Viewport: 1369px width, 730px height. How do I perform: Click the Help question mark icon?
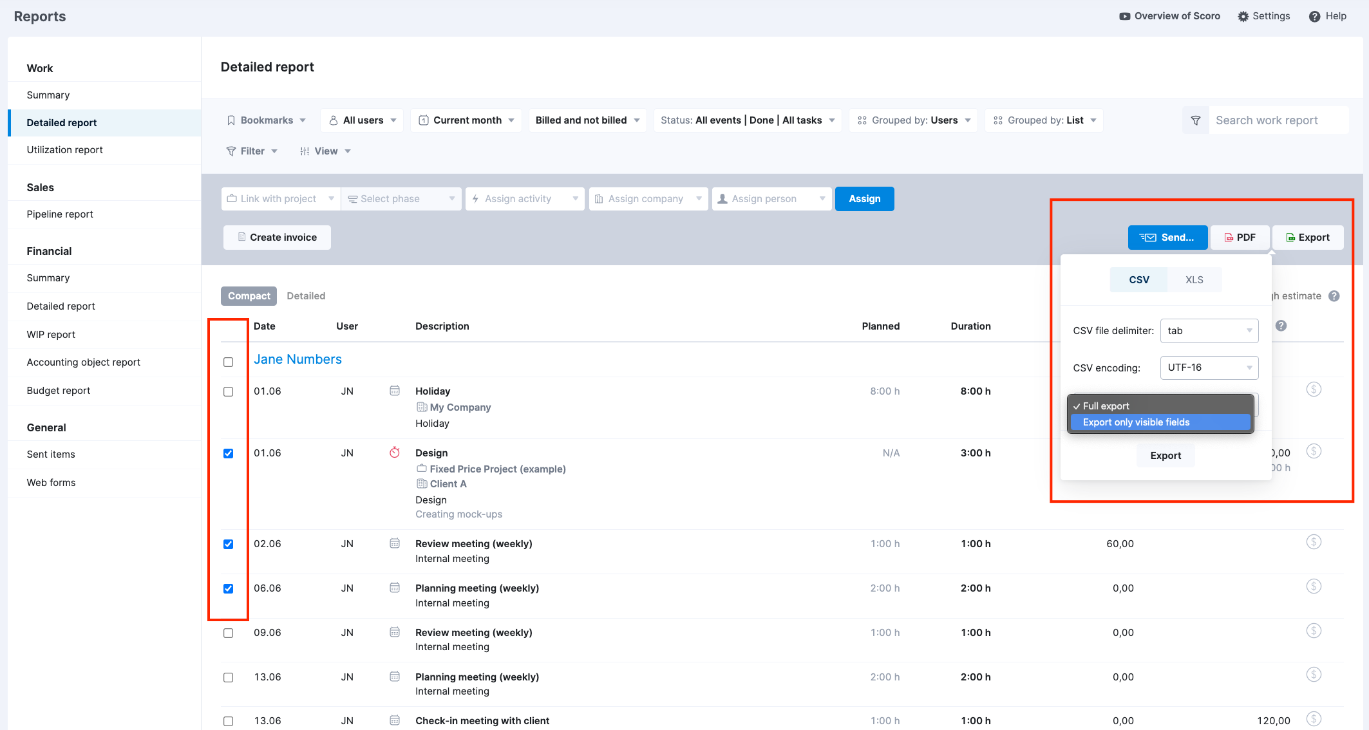click(x=1314, y=17)
